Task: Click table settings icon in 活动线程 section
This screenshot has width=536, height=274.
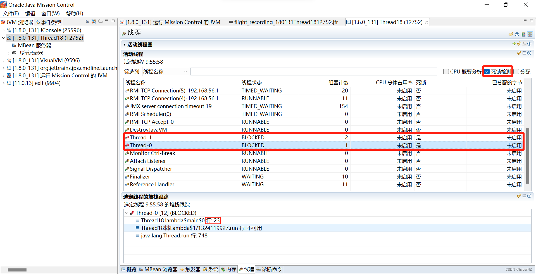Action: coord(524,53)
